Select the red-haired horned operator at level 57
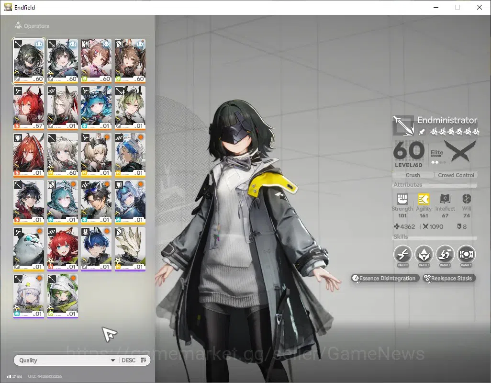491x383 pixels. click(x=29, y=108)
